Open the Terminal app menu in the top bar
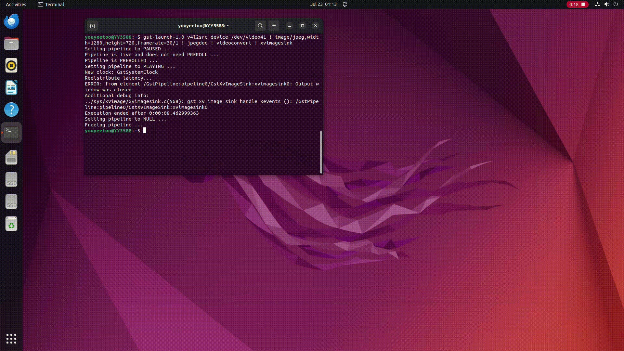The height and width of the screenshot is (351, 624). 51,5
